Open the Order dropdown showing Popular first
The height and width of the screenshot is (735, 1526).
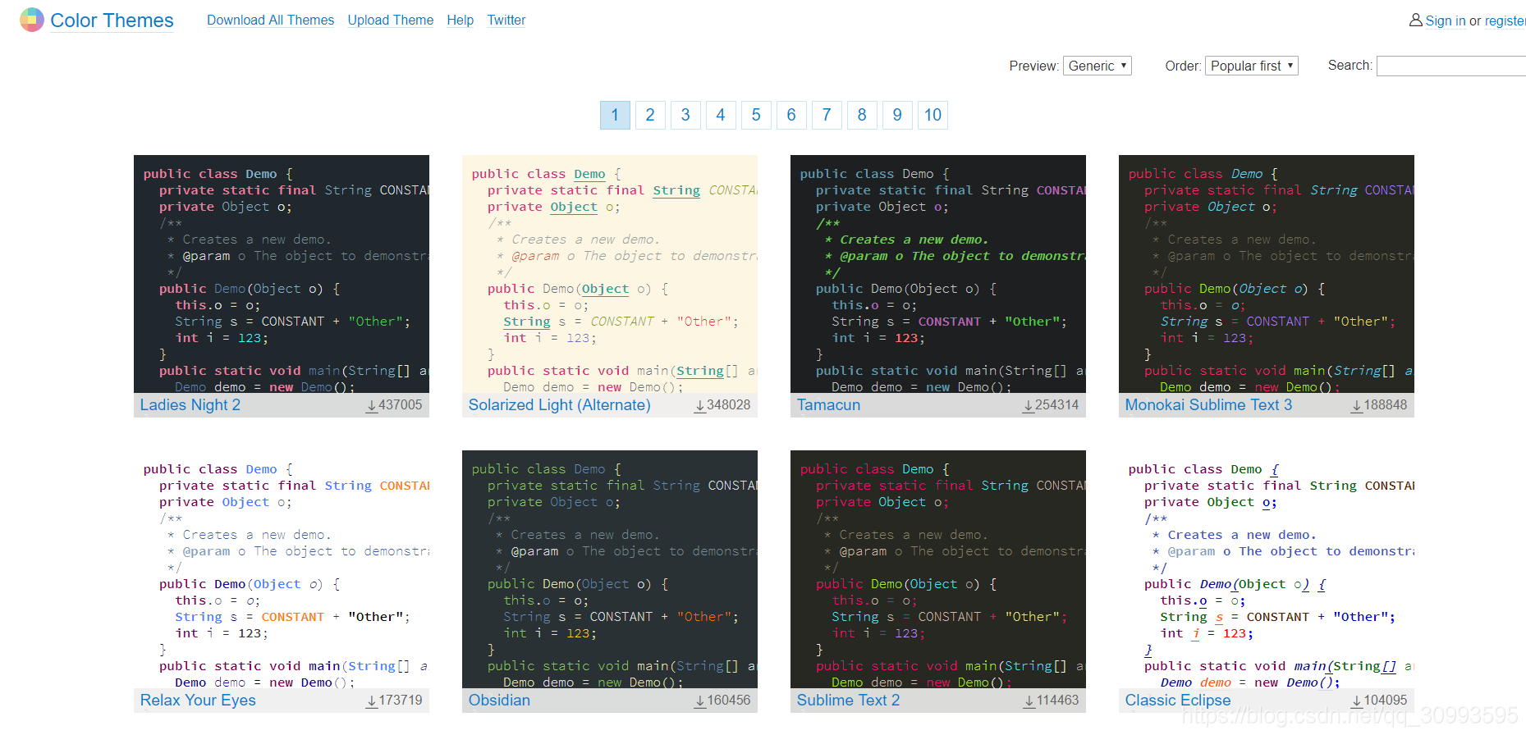pos(1252,66)
